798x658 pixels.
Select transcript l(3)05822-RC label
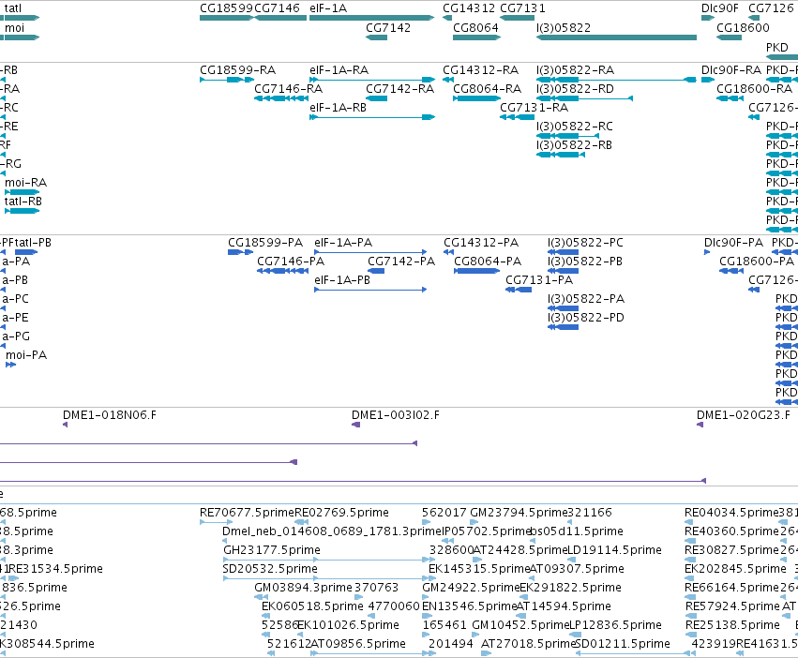coord(575,127)
